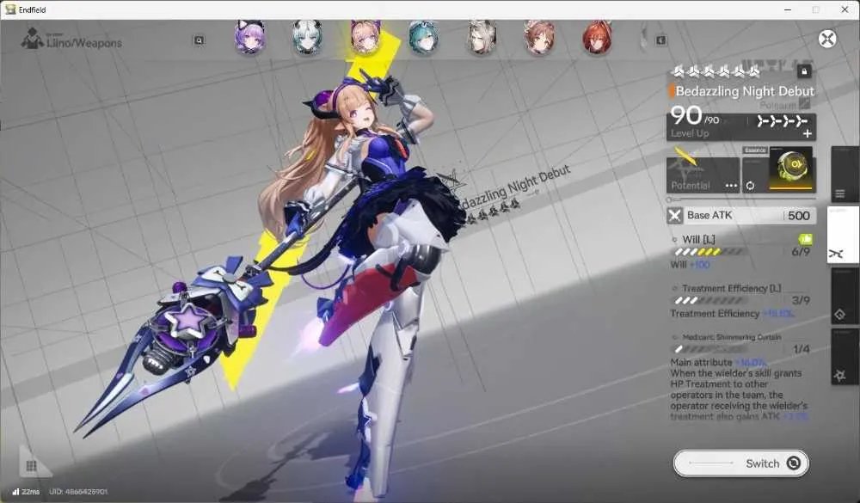Click the Will [L] progress bar

[x=709, y=252]
